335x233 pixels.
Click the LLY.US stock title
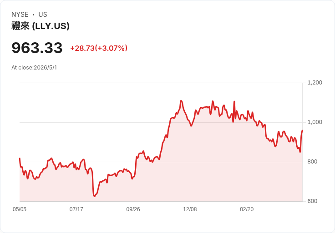click(x=41, y=26)
